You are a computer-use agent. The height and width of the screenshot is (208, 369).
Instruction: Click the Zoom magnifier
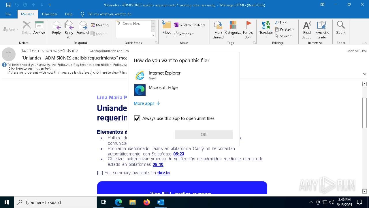[341, 28]
